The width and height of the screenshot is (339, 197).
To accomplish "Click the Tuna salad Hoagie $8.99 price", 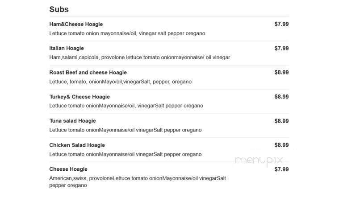I will pyautogui.click(x=281, y=121).
